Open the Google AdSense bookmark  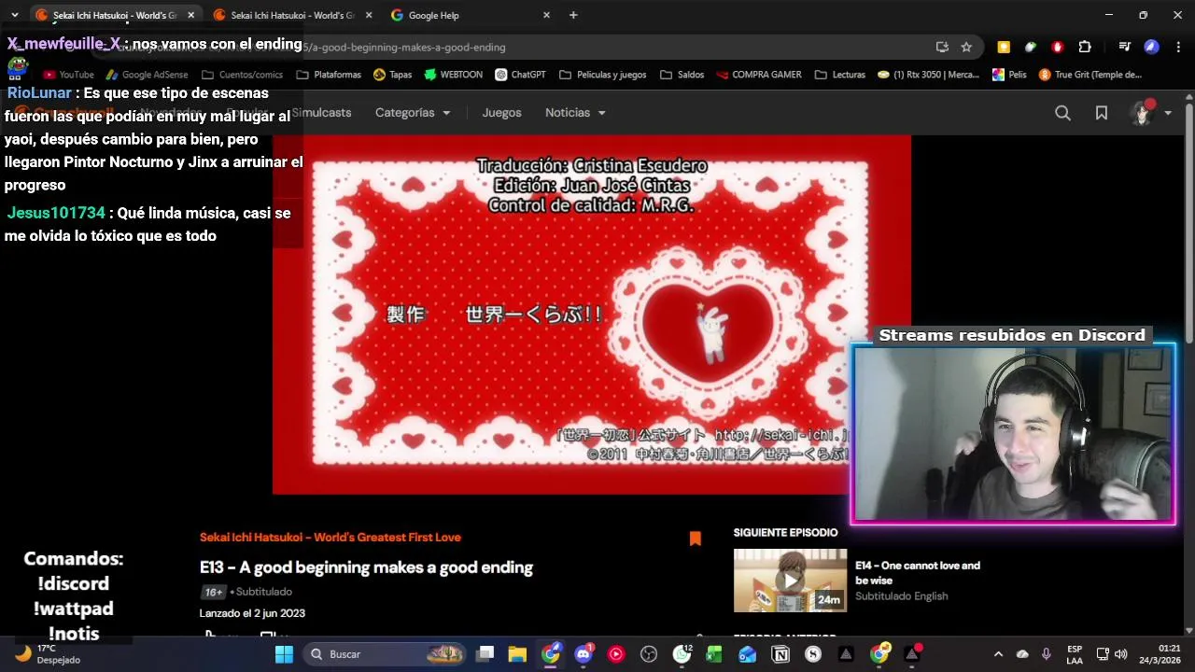point(147,75)
